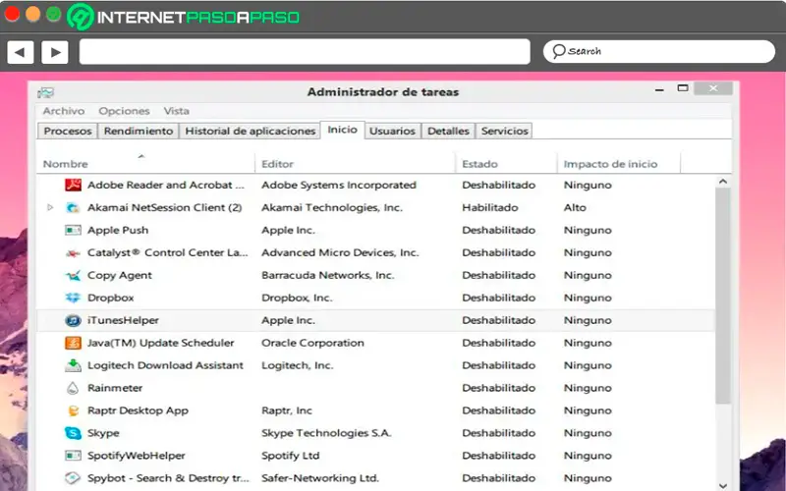Sort by the Nombre column header
Screen dimensions: 786x491
click(66, 164)
